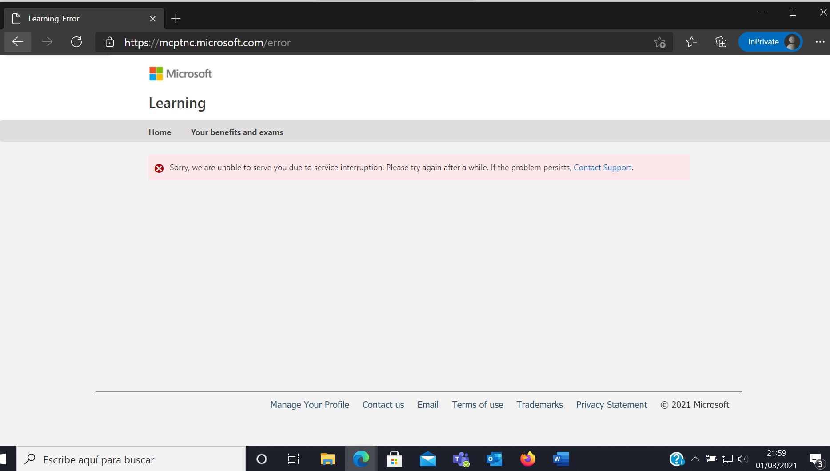Image resolution: width=830 pixels, height=471 pixels.
Task: View site info via lock icon
Action: pyautogui.click(x=110, y=42)
